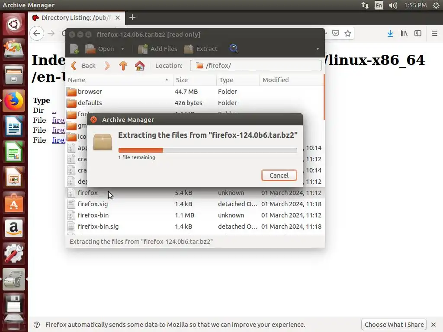Launch LibreOffice Impress from dock

14,177
